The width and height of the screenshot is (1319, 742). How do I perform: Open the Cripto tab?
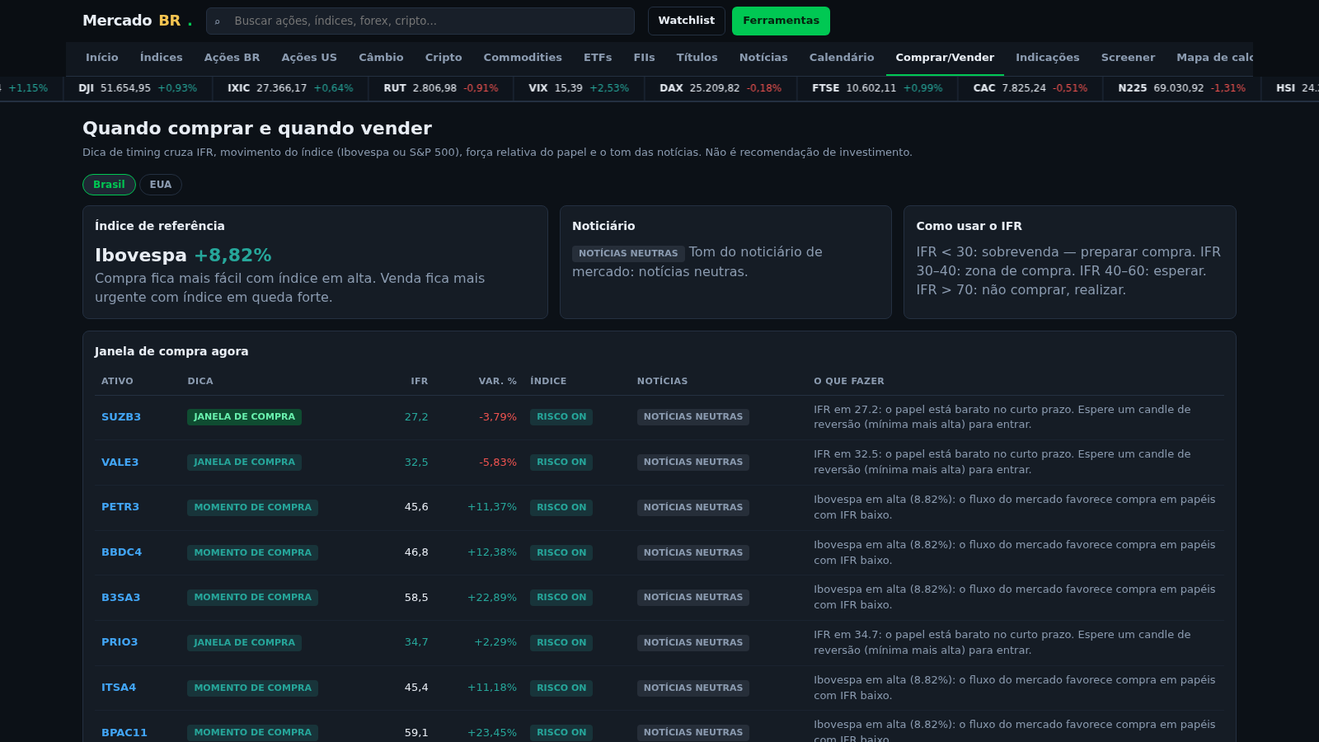444,58
